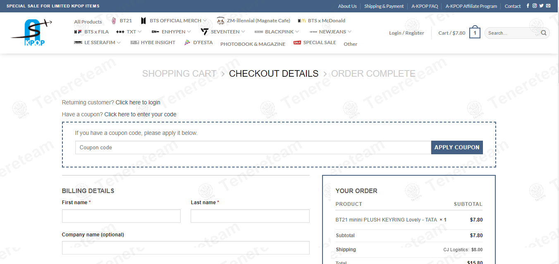559x264 pixels.
Task: Expand the SEVENTEEN menu chevron
Action: pyautogui.click(x=243, y=31)
